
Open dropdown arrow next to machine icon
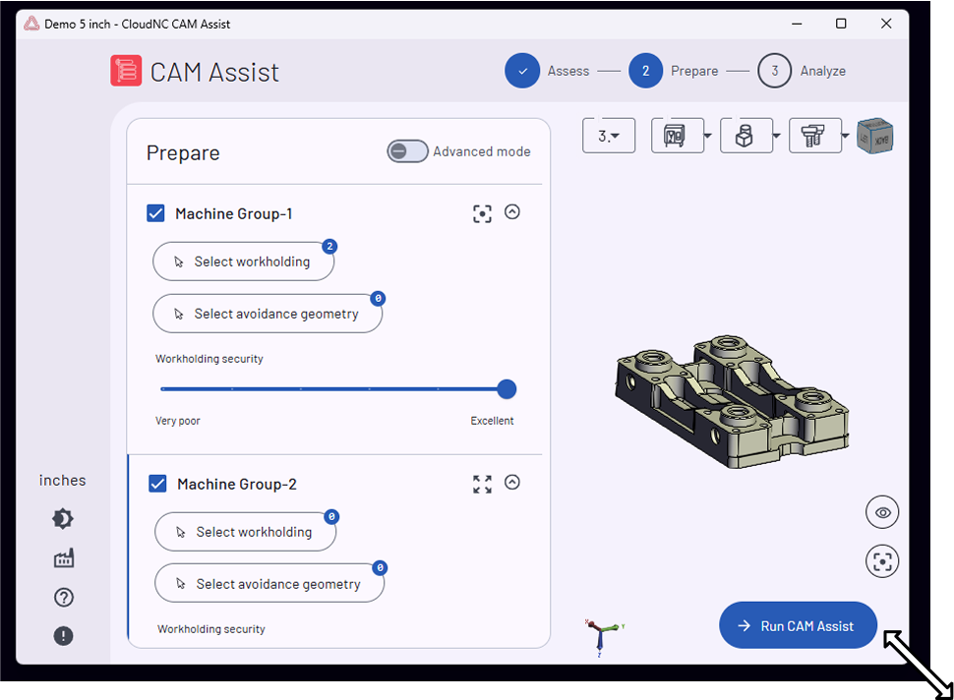[x=707, y=136]
